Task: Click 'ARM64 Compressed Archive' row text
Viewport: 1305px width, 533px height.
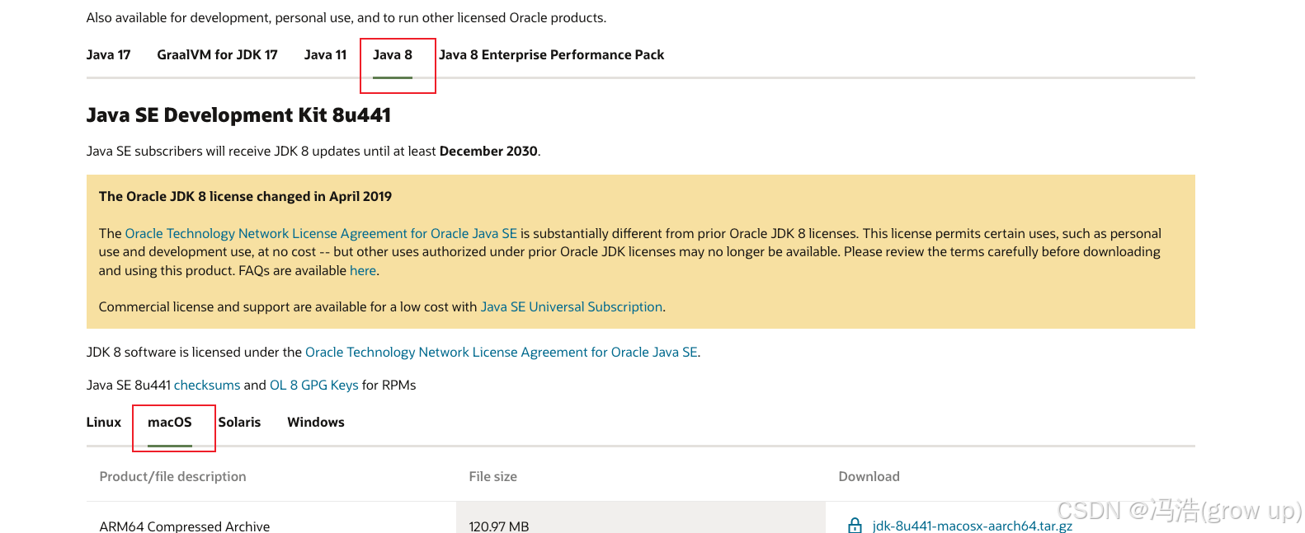Action: coord(185,526)
